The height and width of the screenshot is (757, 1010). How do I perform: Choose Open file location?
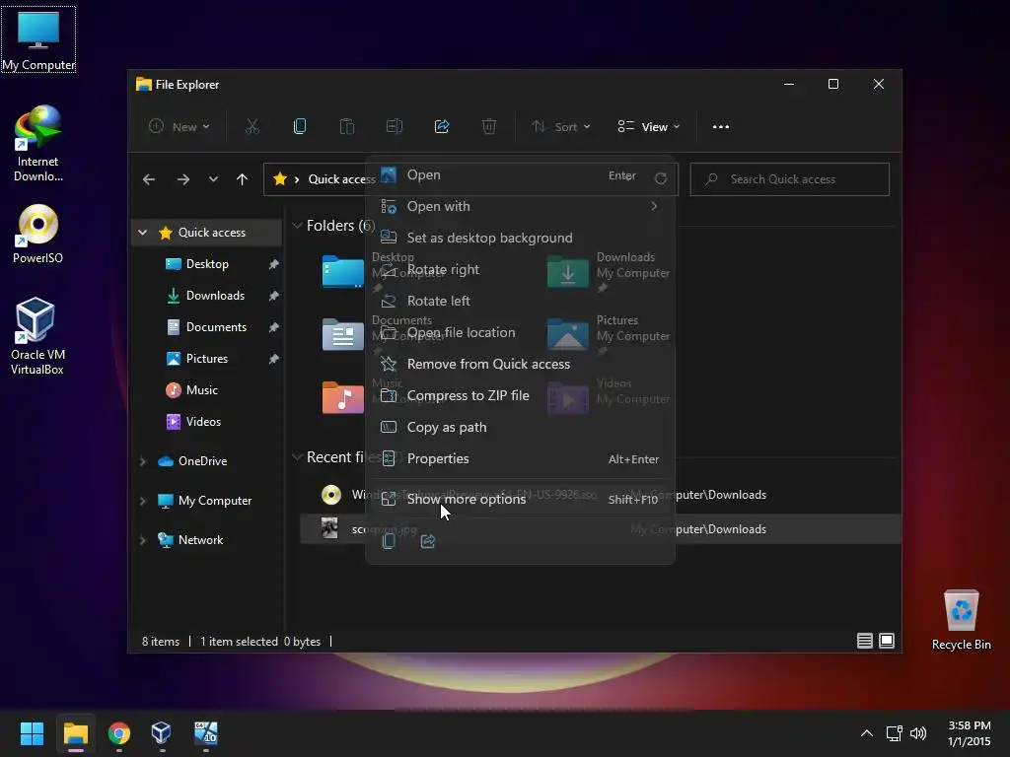pyautogui.click(x=520, y=332)
